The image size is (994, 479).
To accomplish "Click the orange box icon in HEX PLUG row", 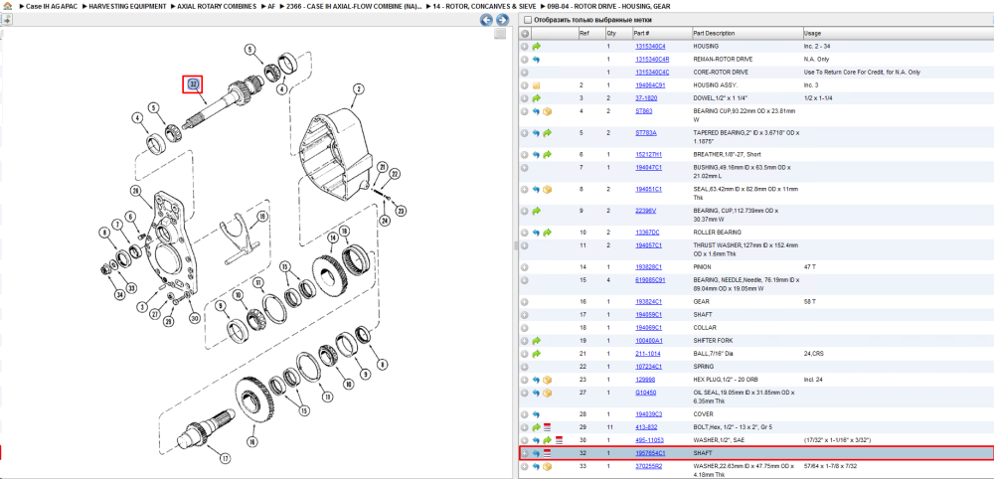I will click(x=548, y=380).
